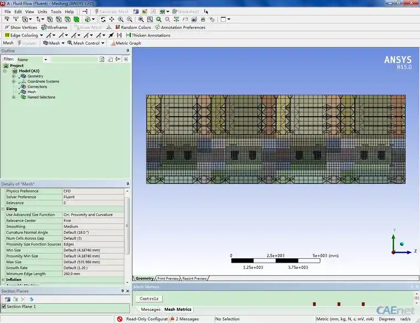This screenshot has width=420, height=323.
Task: Click the Generate Mesh button
Action: coord(112,12)
